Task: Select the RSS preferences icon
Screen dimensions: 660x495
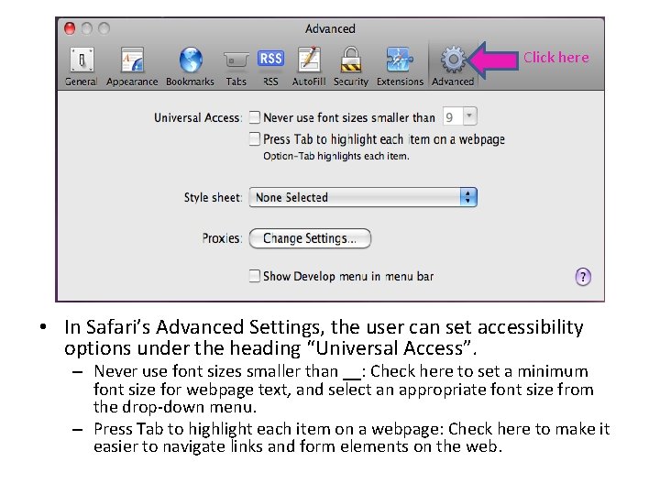Action: tap(270, 67)
